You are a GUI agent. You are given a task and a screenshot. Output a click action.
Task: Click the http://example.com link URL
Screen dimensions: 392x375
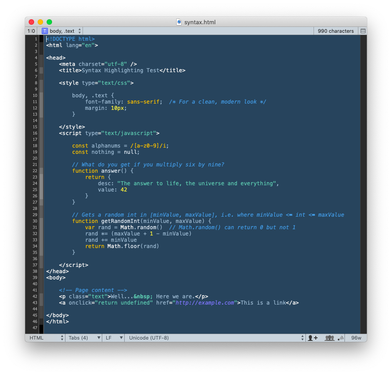(x=205, y=303)
